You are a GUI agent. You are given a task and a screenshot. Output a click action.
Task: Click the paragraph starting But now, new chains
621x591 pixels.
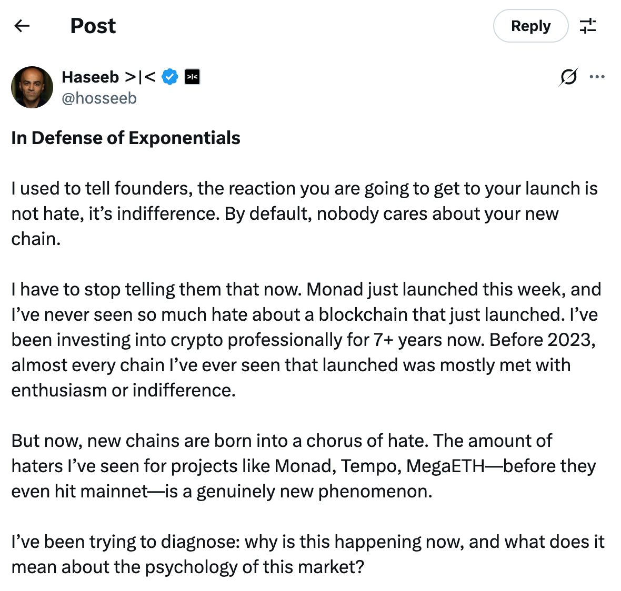pos(303,466)
